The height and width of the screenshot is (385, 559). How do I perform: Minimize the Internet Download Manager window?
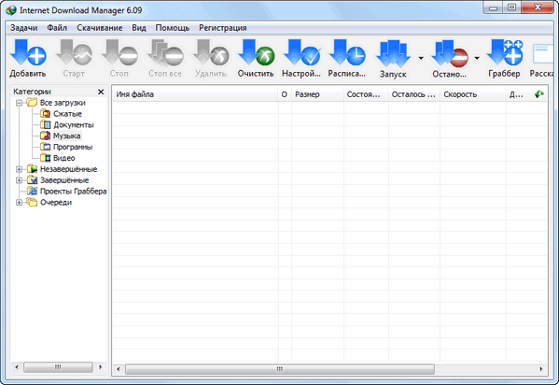(x=493, y=7)
